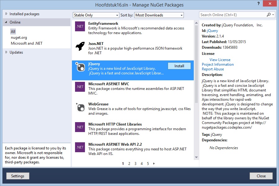The width and height of the screenshot is (279, 186).
Task: Expand the Updates node
Action: [x=7, y=52]
